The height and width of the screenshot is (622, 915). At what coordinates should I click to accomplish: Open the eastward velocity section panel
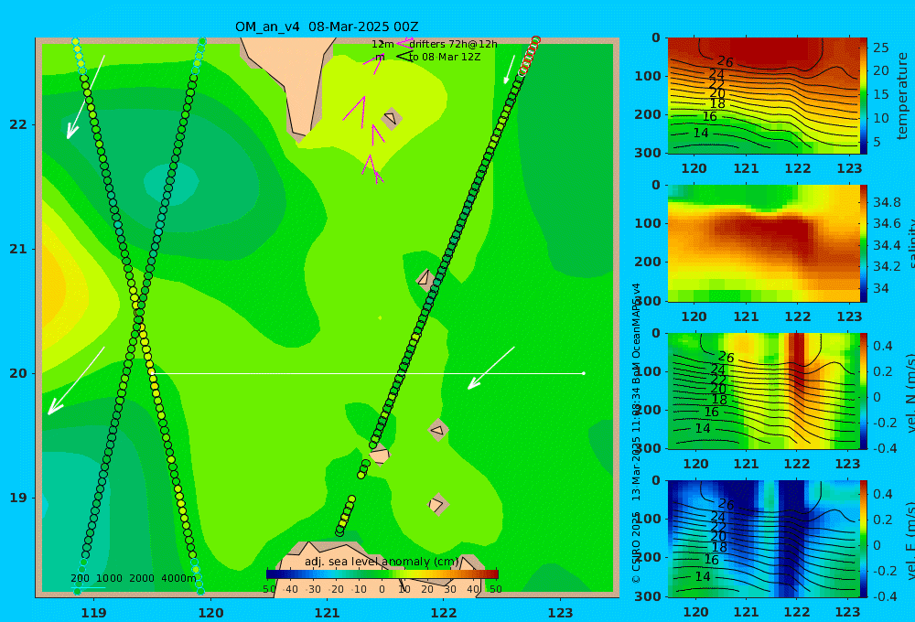pyautogui.click(x=763, y=539)
